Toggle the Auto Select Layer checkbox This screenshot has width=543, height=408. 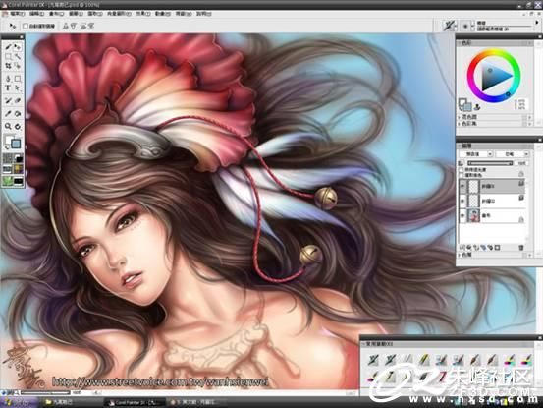click(26, 26)
